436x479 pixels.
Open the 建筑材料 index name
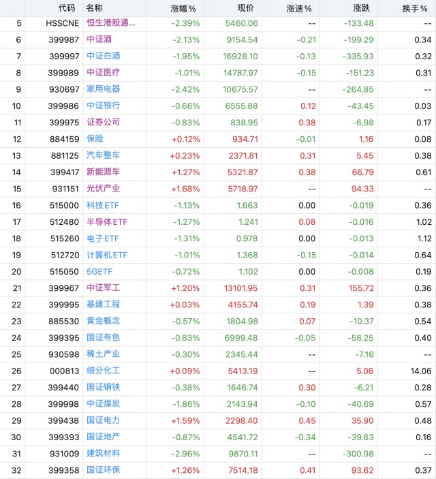(104, 453)
